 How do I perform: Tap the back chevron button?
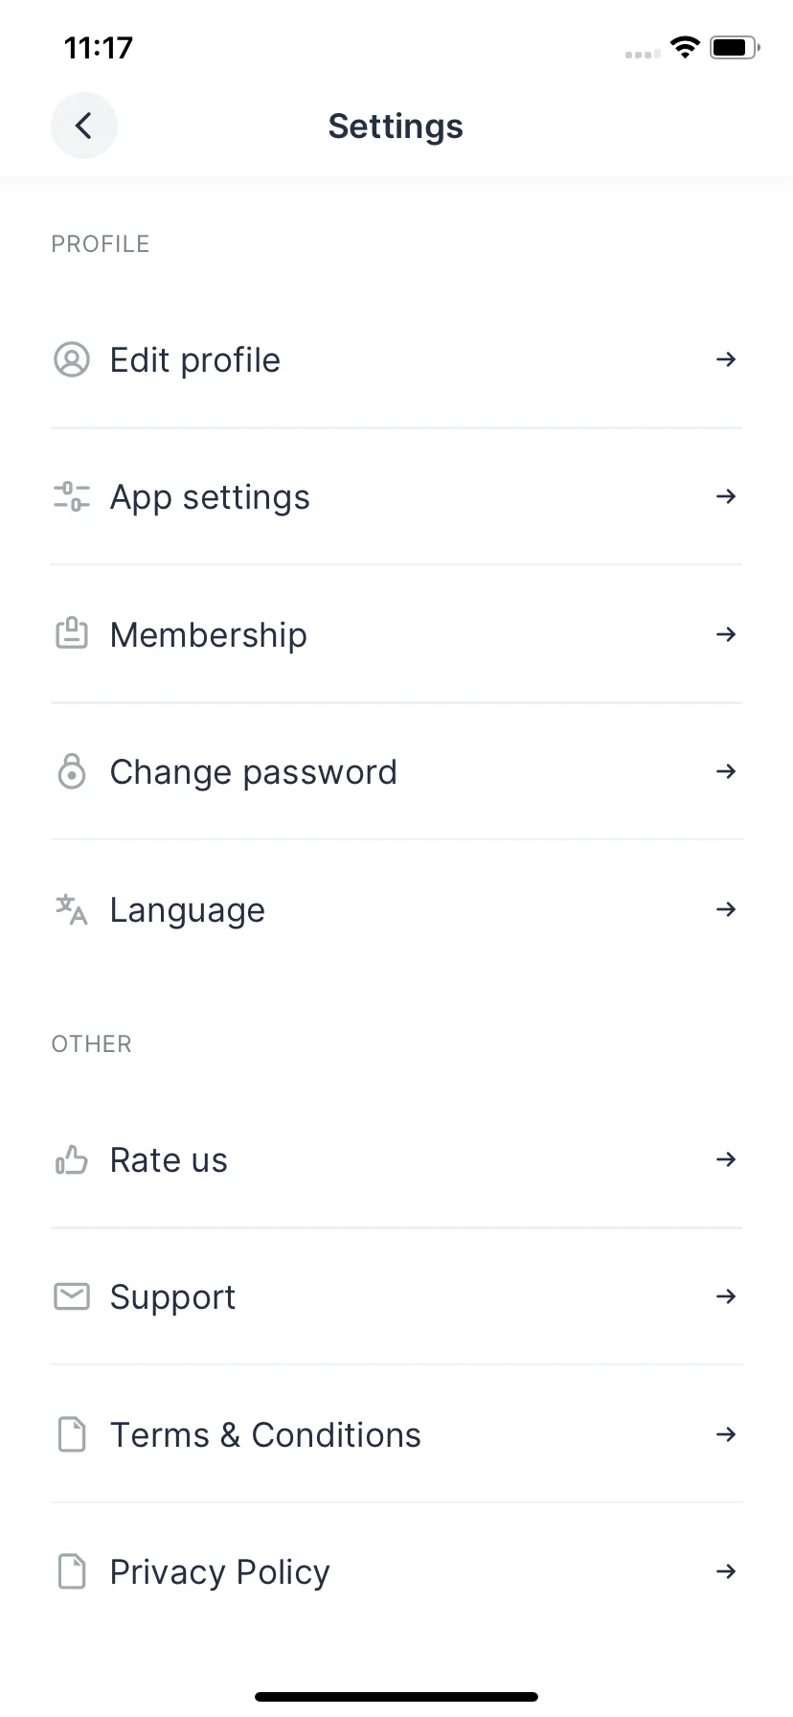[84, 126]
